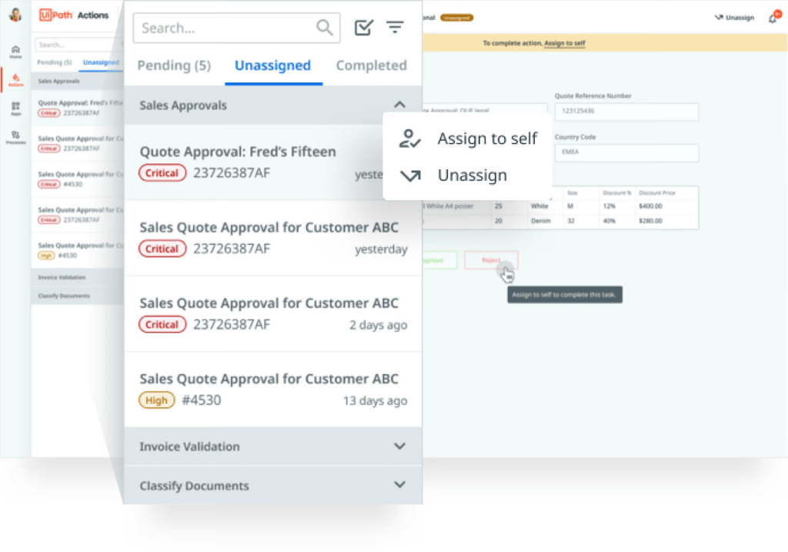788x552 pixels.
Task: Click the Reject button on the quote
Action: [491, 260]
